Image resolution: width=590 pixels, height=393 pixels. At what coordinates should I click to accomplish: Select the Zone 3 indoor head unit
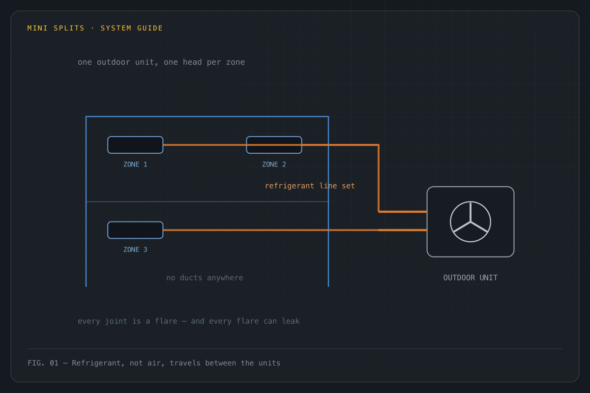pyautogui.click(x=135, y=230)
